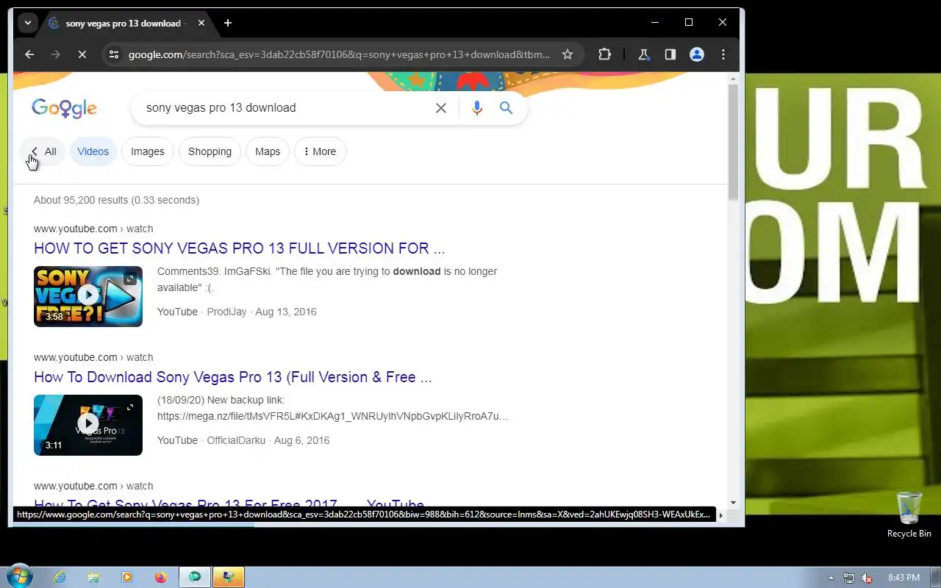Toggle the browser side panel
941x588 pixels.
(670, 54)
